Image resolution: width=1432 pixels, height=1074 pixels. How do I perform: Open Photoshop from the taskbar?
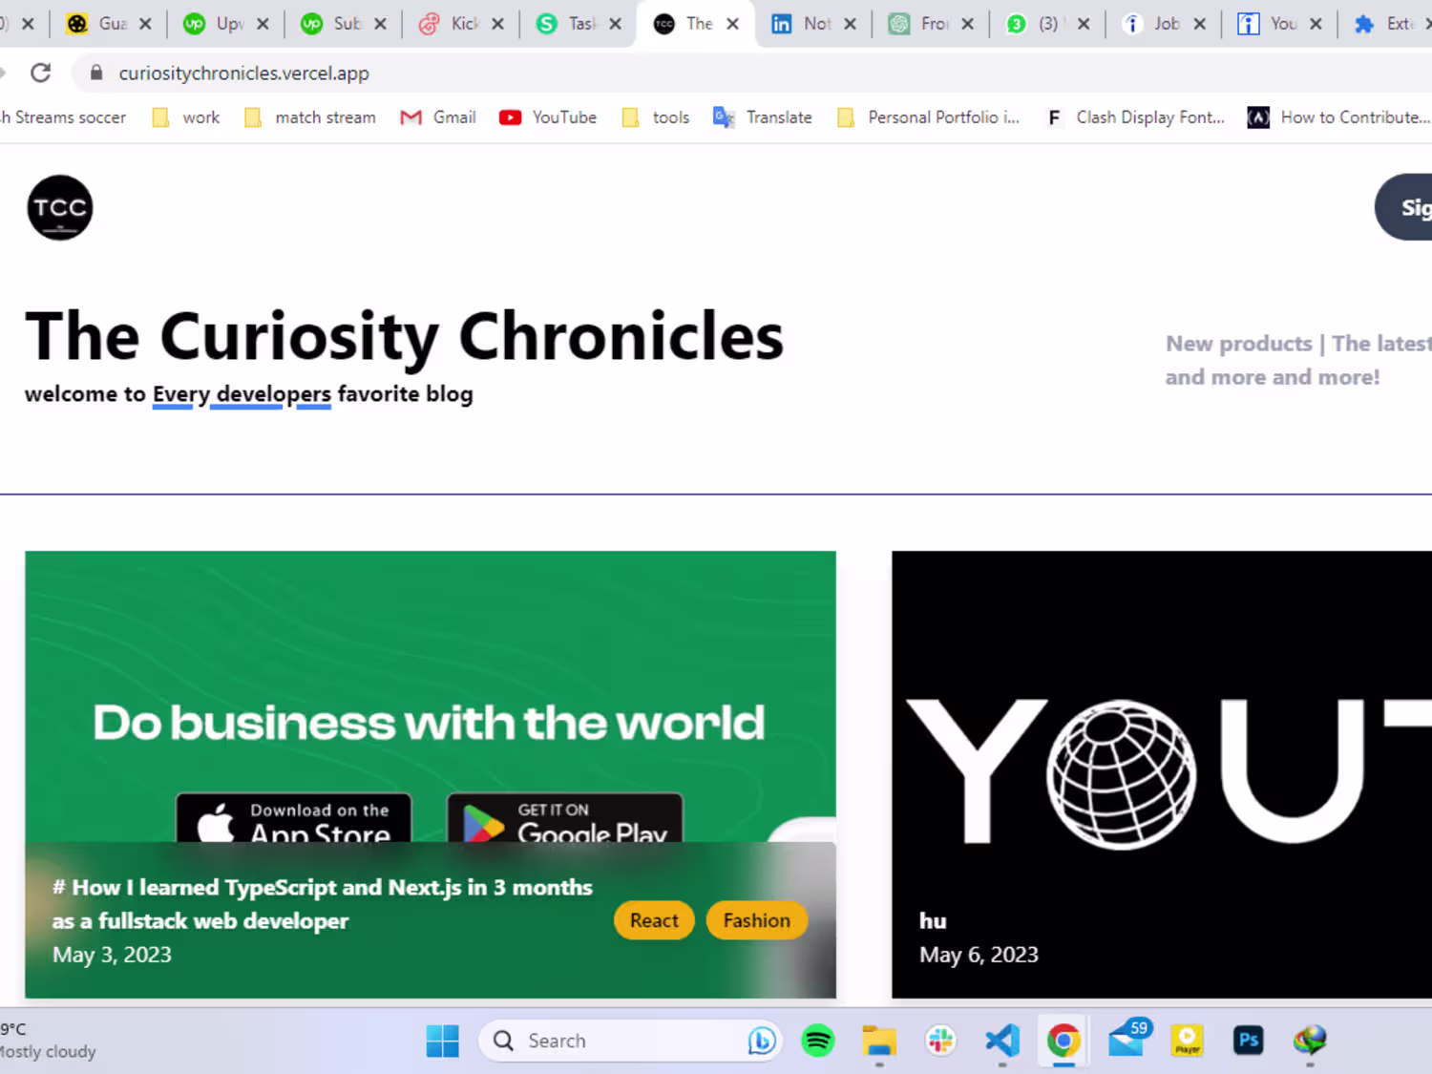click(x=1248, y=1040)
